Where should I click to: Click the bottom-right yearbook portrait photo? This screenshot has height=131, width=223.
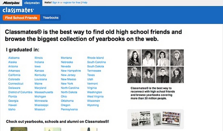click(x=177, y=75)
